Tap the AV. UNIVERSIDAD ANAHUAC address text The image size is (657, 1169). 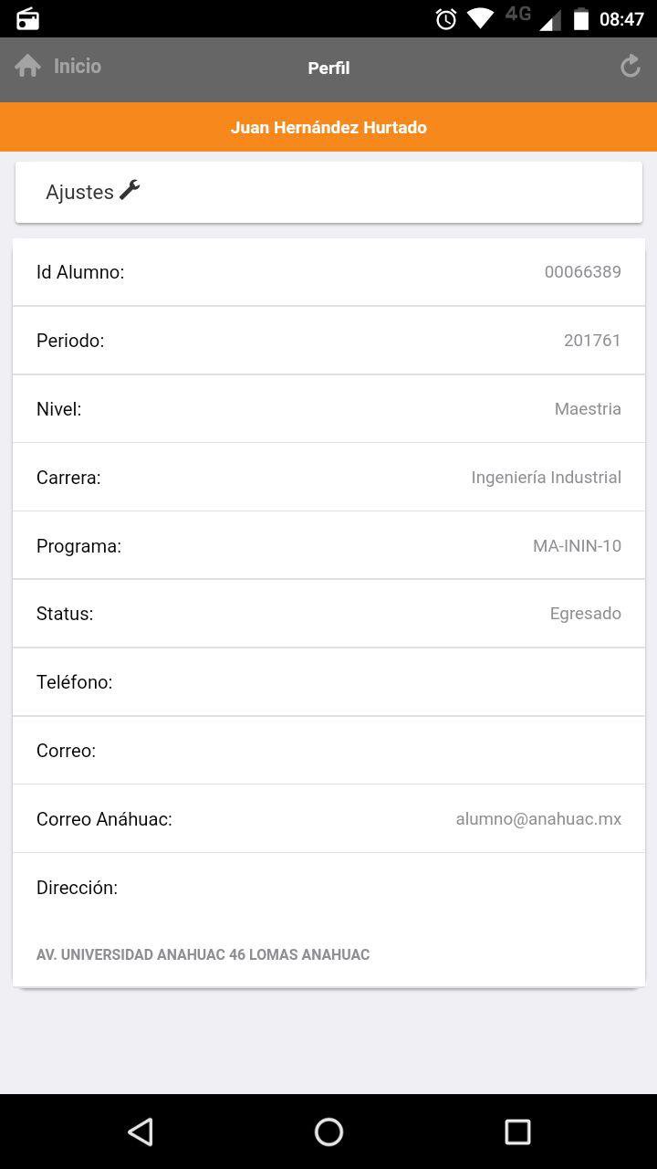(x=203, y=954)
